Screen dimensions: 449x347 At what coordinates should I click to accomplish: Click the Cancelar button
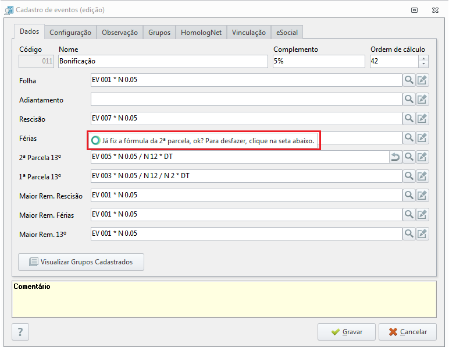click(x=408, y=332)
